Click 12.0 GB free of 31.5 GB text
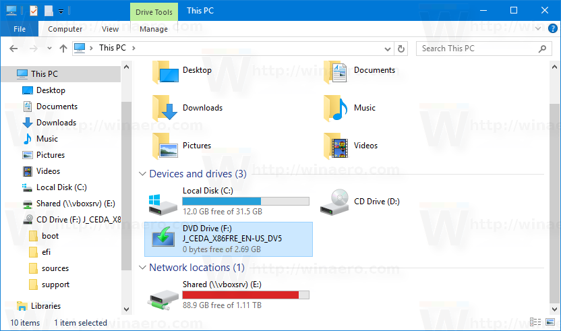Screen dimensions: 561x331 223,212
